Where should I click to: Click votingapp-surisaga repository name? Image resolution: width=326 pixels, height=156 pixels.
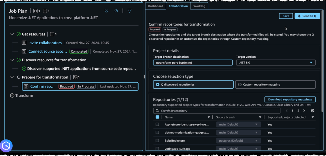click(x=177, y=148)
